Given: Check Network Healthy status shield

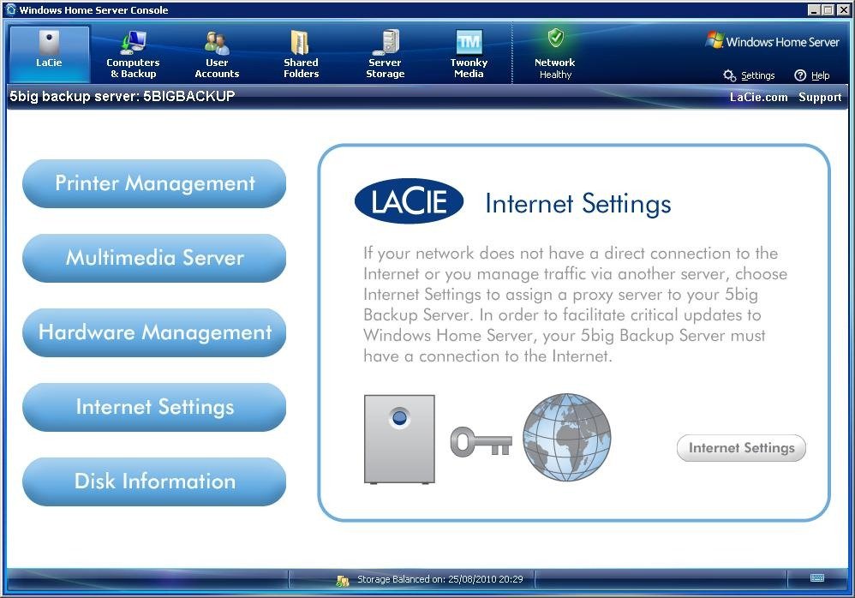Looking at the screenshot, I should [x=555, y=39].
